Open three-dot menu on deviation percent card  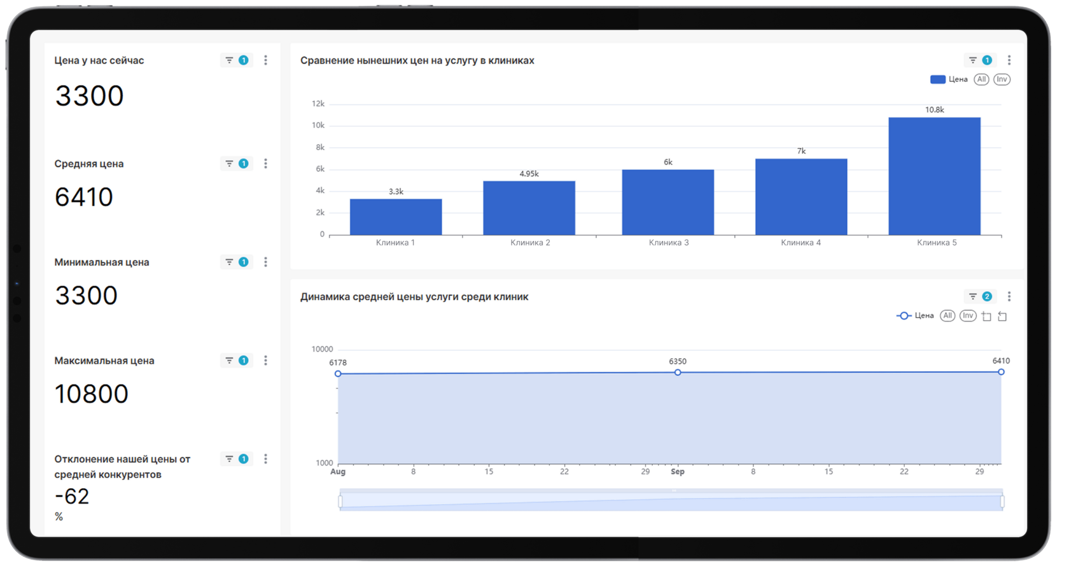[x=266, y=459]
